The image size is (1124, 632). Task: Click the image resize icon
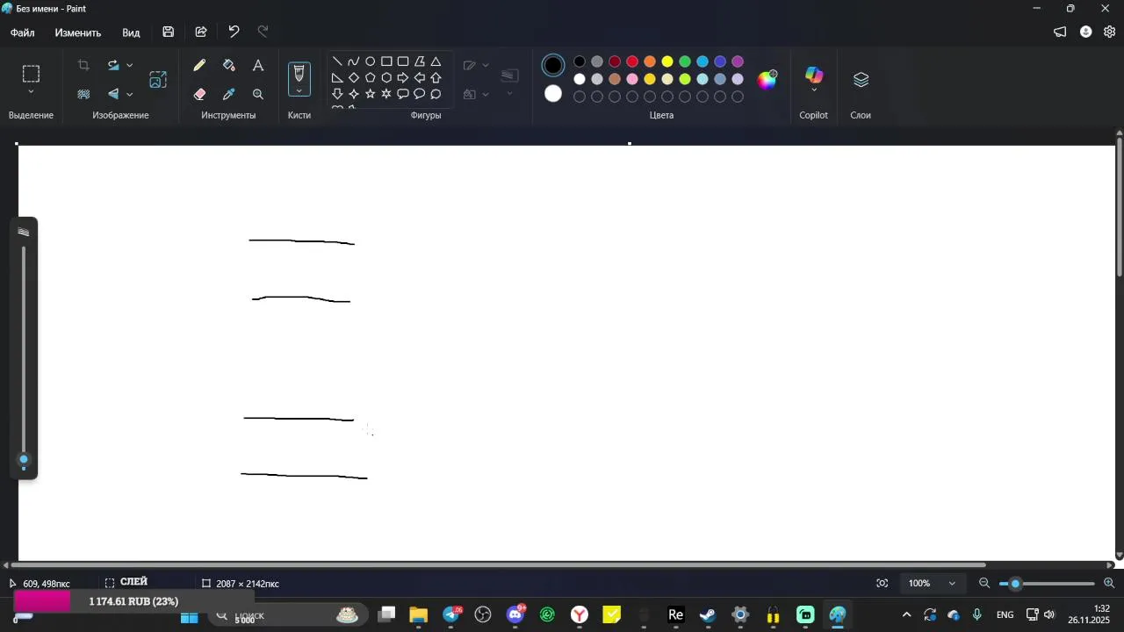point(158,80)
